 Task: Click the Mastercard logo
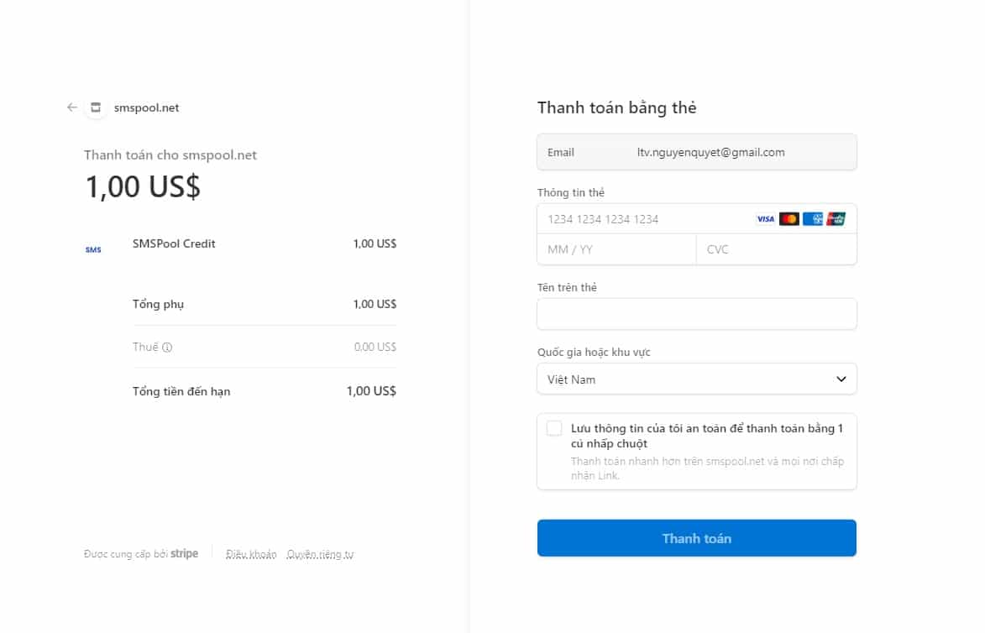tap(789, 219)
